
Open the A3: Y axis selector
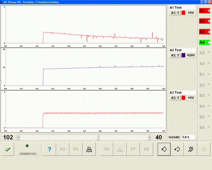coord(175,98)
